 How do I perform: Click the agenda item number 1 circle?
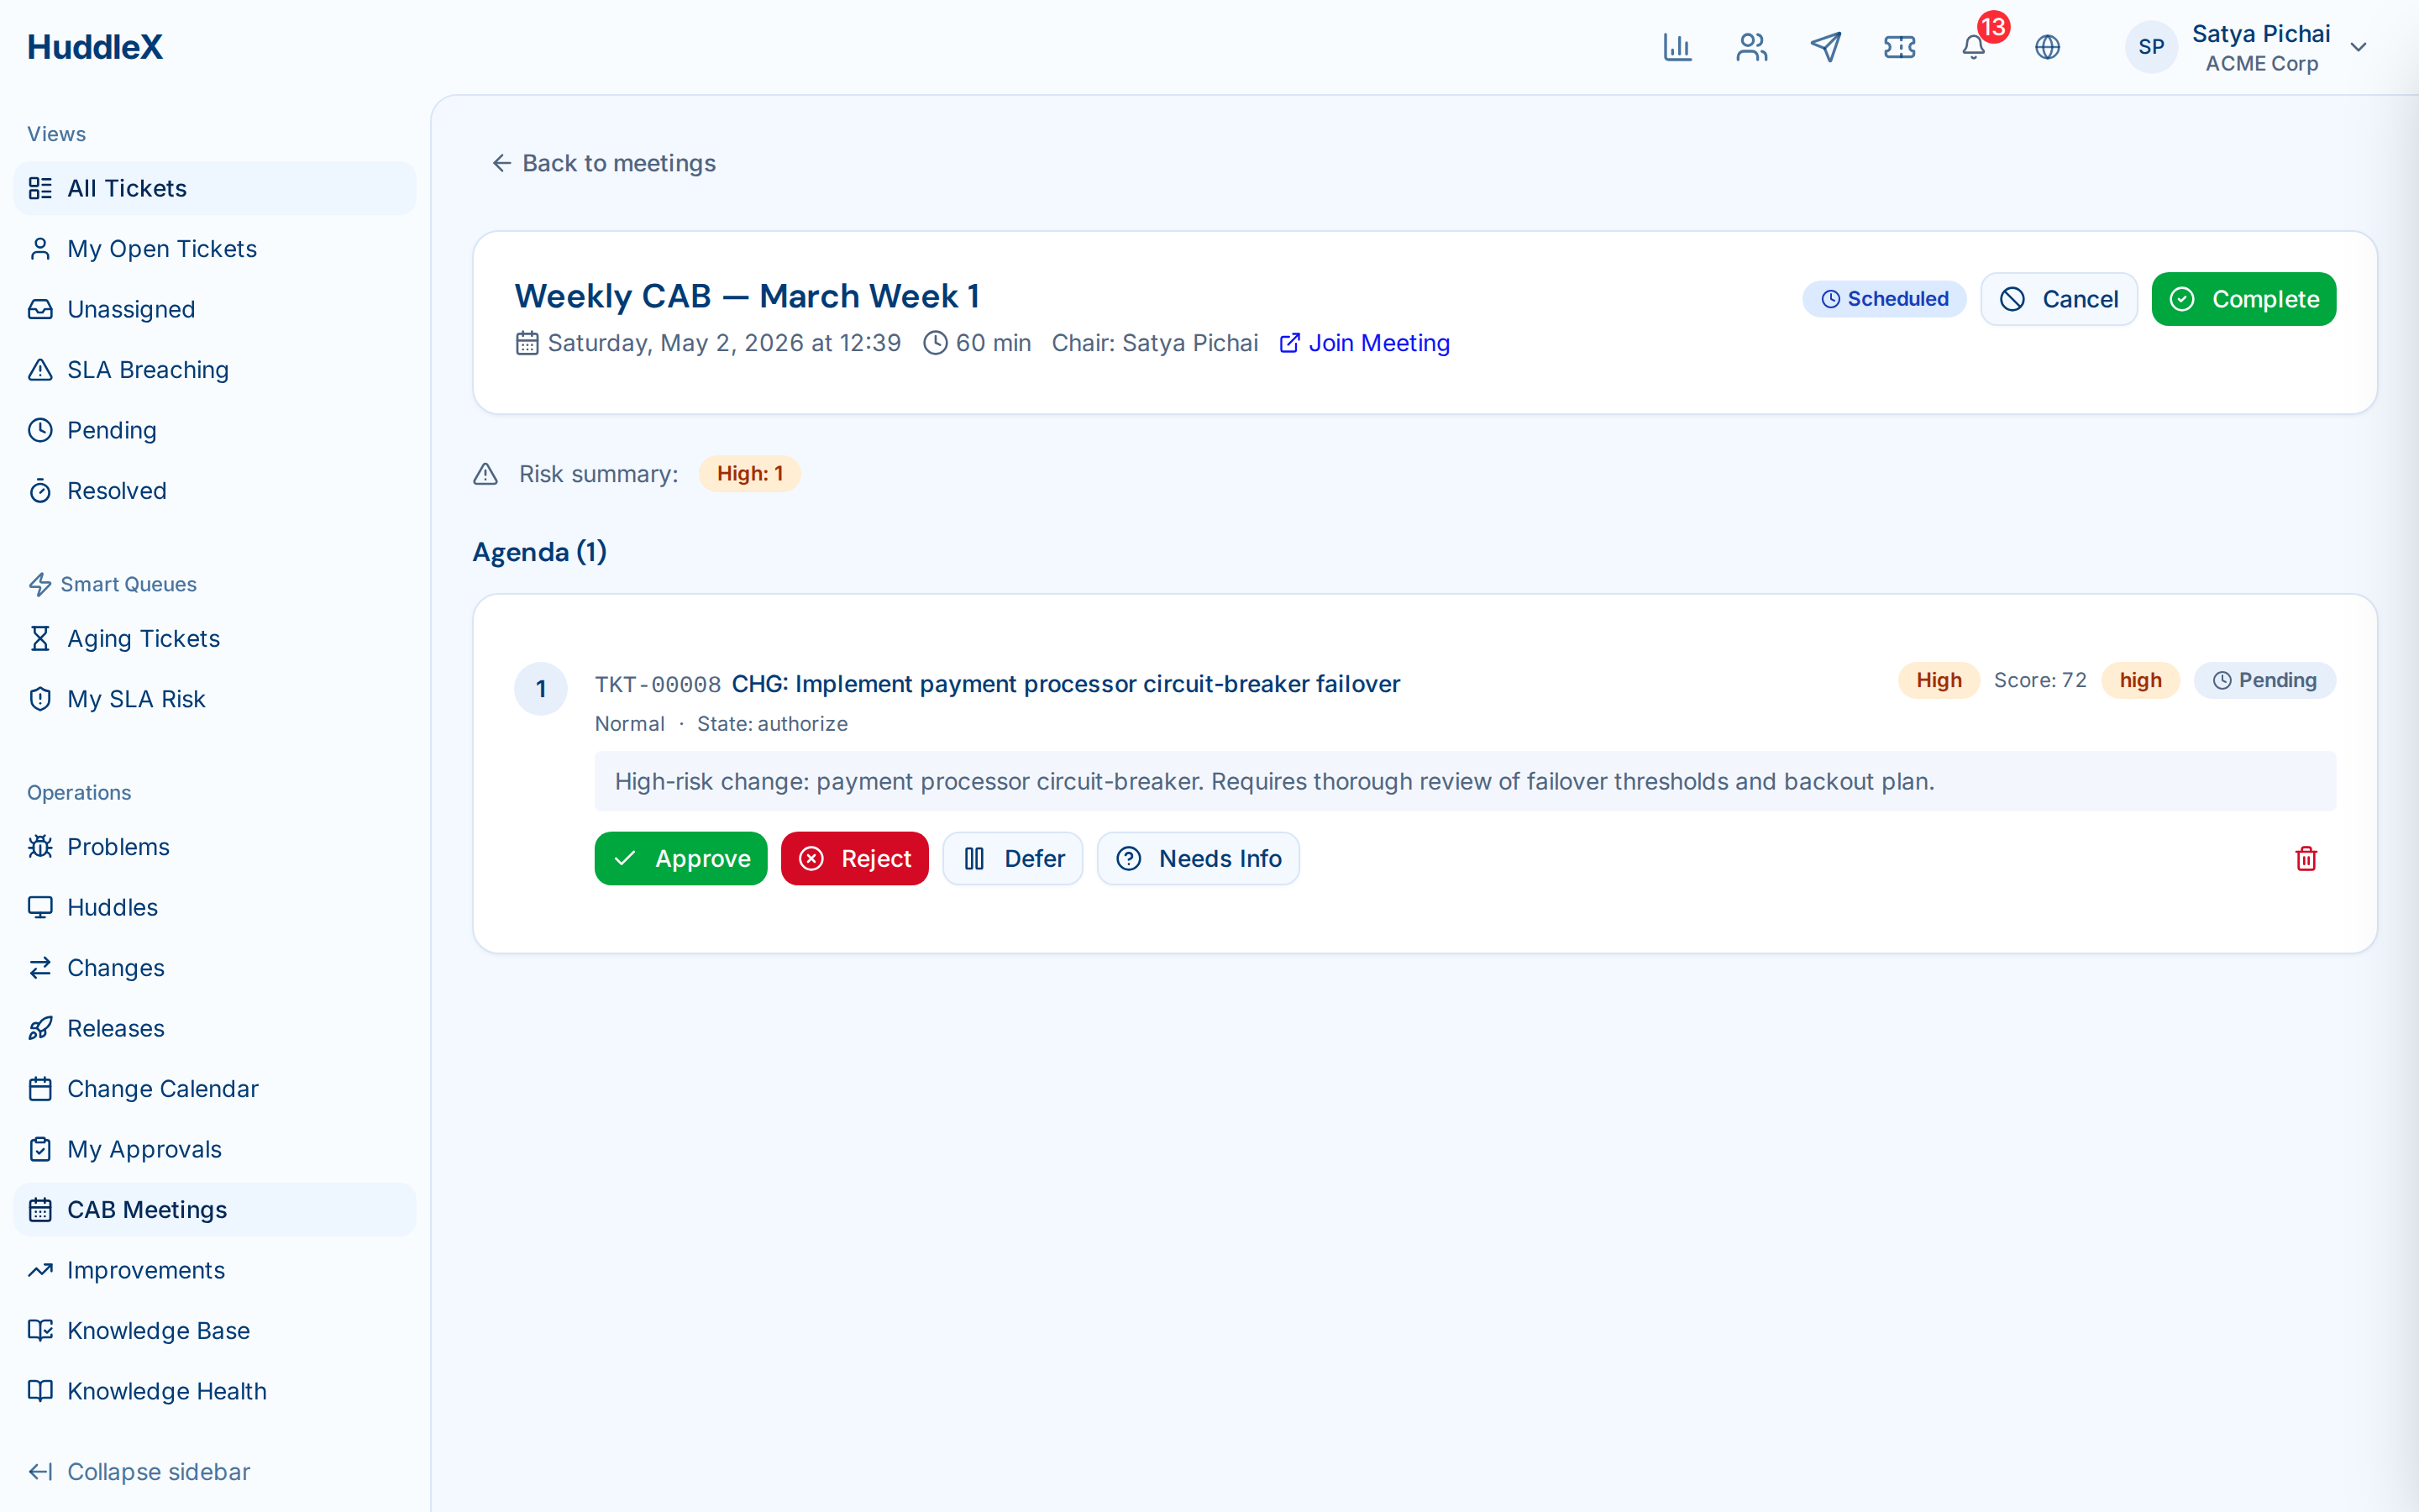541,689
